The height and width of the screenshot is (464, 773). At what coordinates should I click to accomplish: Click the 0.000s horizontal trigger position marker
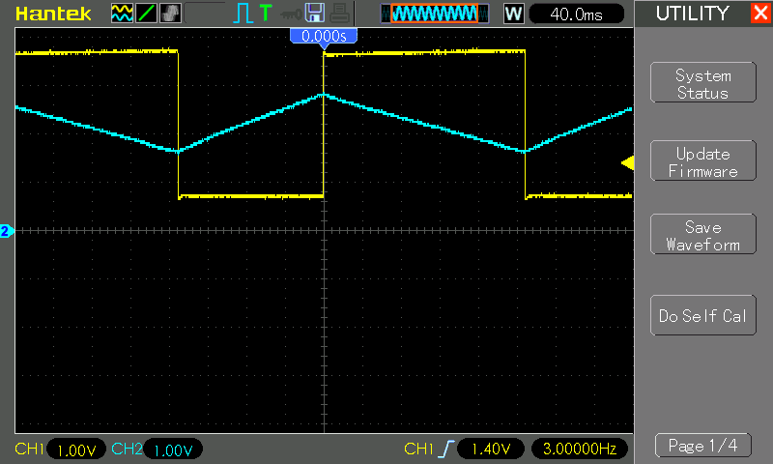click(x=324, y=36)
